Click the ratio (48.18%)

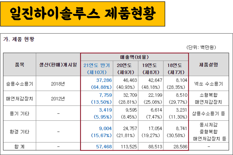coord(151,87)
